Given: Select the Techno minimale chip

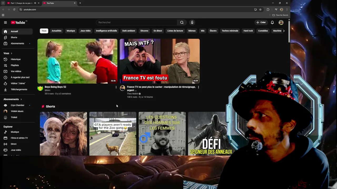Looking at the screenshot, I should pos(230,31).
